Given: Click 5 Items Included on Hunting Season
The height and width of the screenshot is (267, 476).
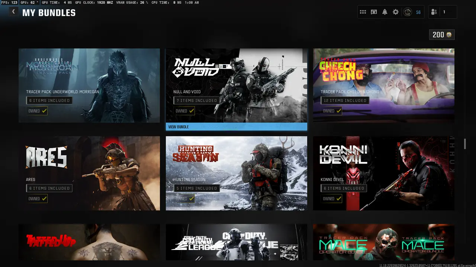Looking at the screenshot, I should 197,188.
